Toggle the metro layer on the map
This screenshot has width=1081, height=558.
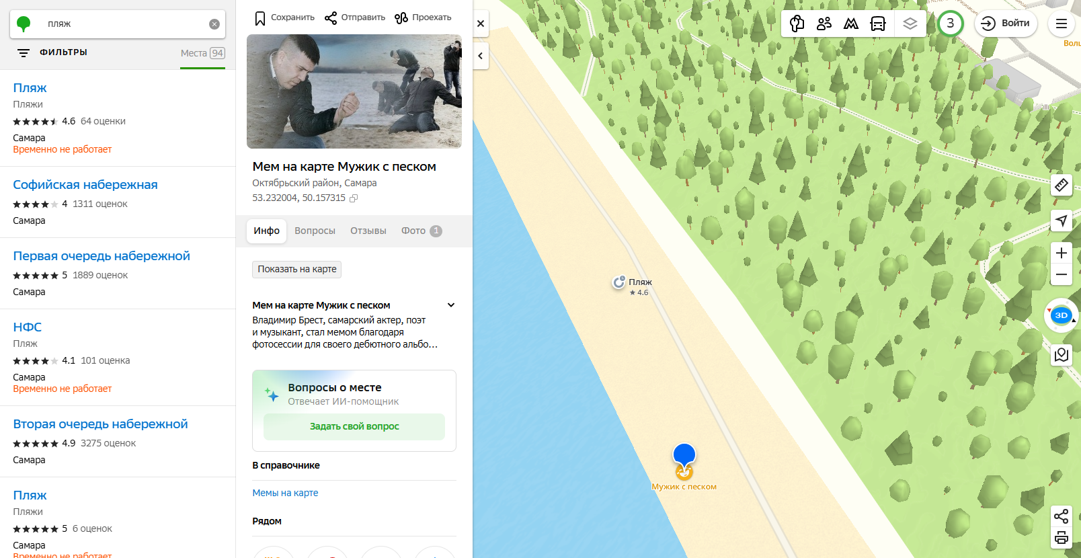851,24
